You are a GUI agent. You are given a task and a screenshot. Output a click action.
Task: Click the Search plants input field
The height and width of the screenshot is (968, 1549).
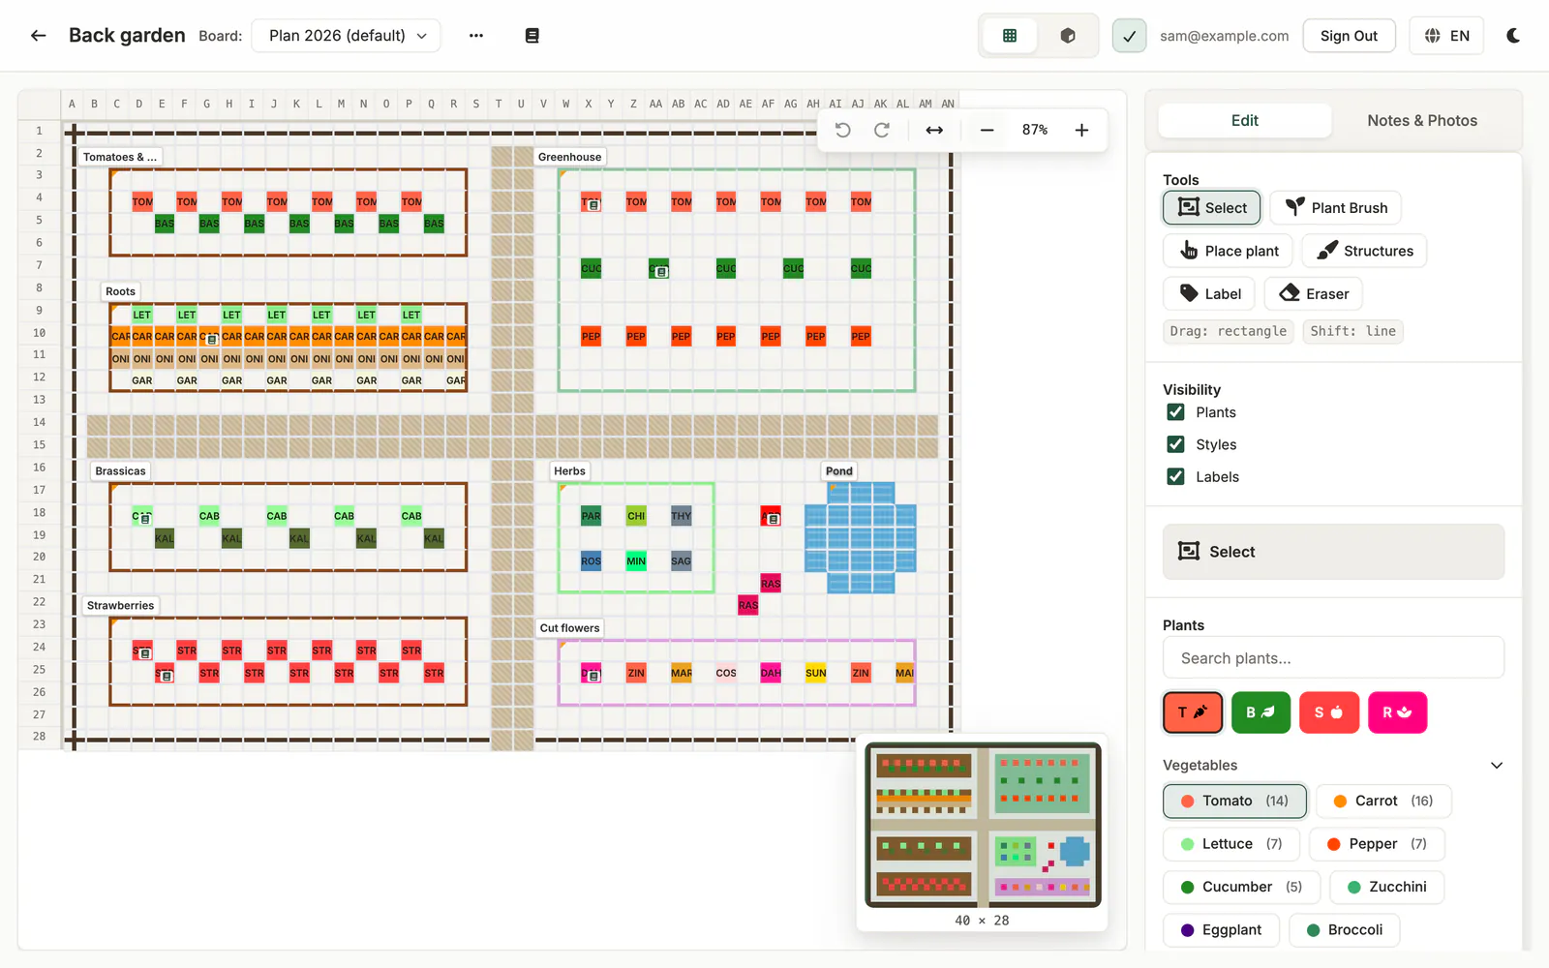tap(1333, 658)
